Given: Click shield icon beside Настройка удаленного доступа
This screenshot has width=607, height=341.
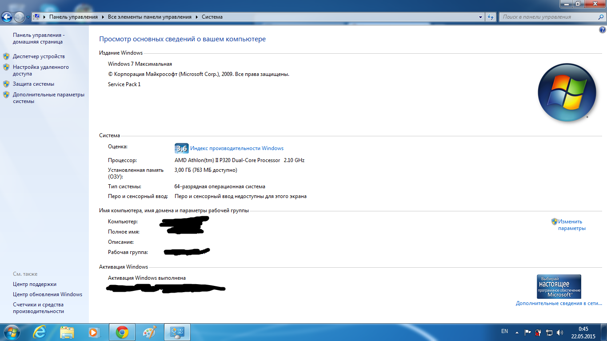Looking at the screenshot, I should point(6,67).
